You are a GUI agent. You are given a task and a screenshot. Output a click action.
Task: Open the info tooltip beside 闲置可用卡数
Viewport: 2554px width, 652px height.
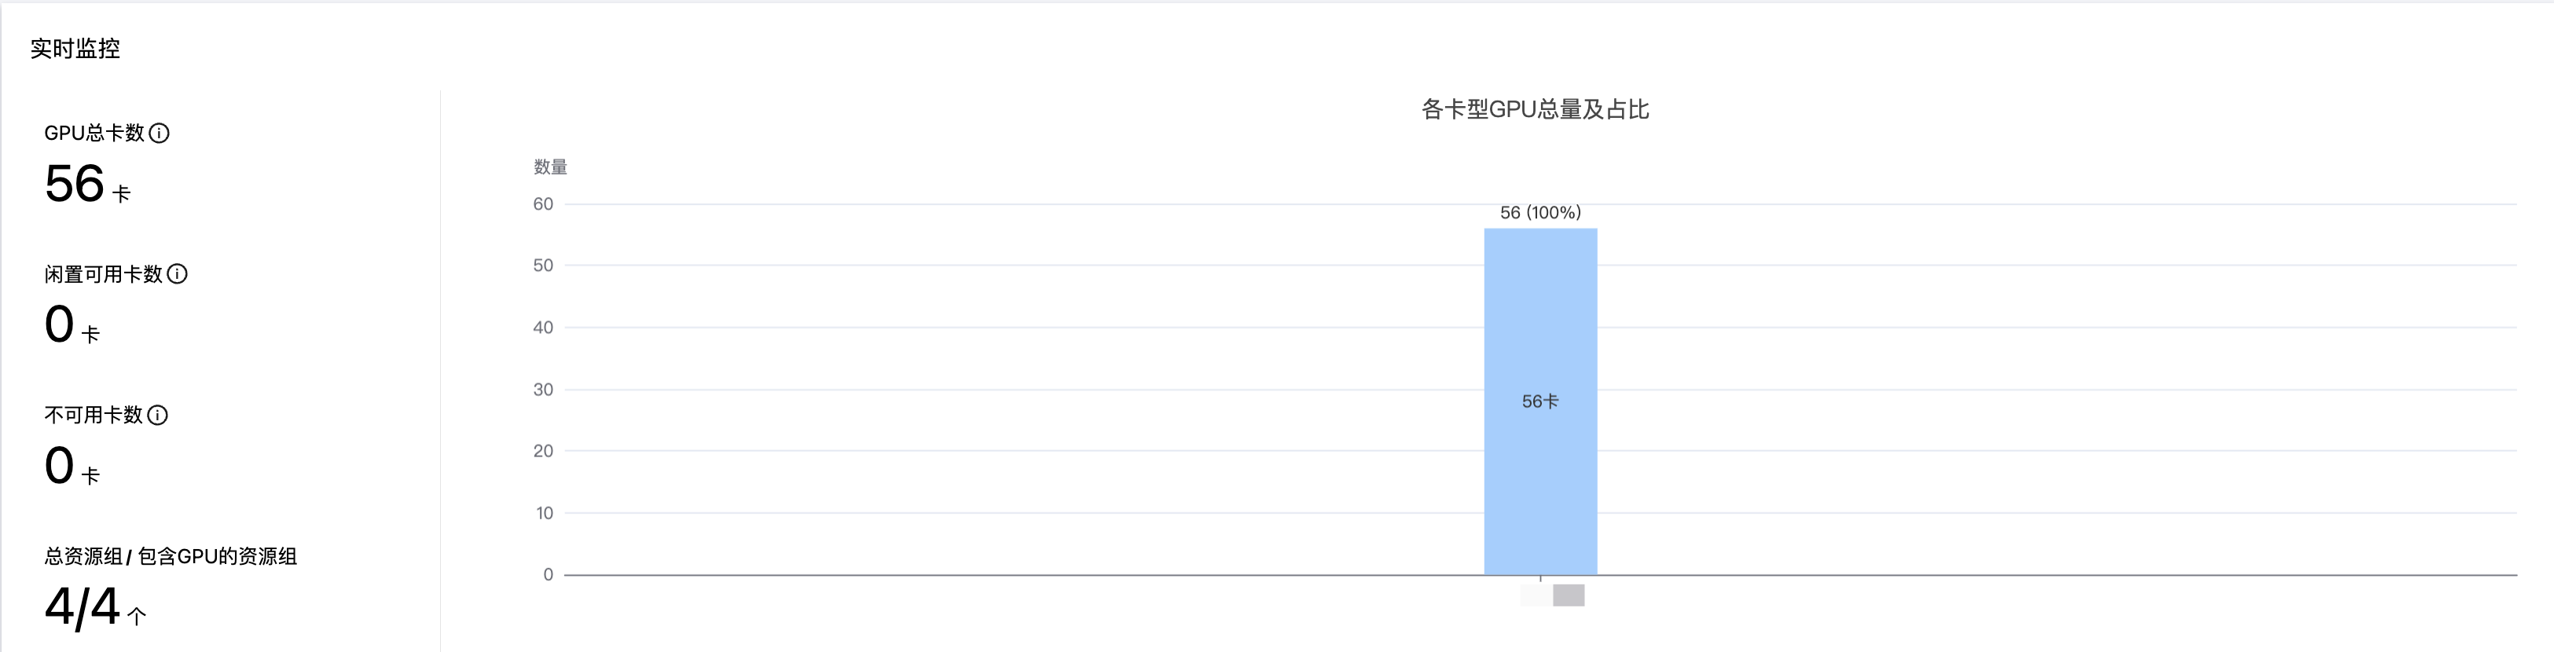click(177, 274)
